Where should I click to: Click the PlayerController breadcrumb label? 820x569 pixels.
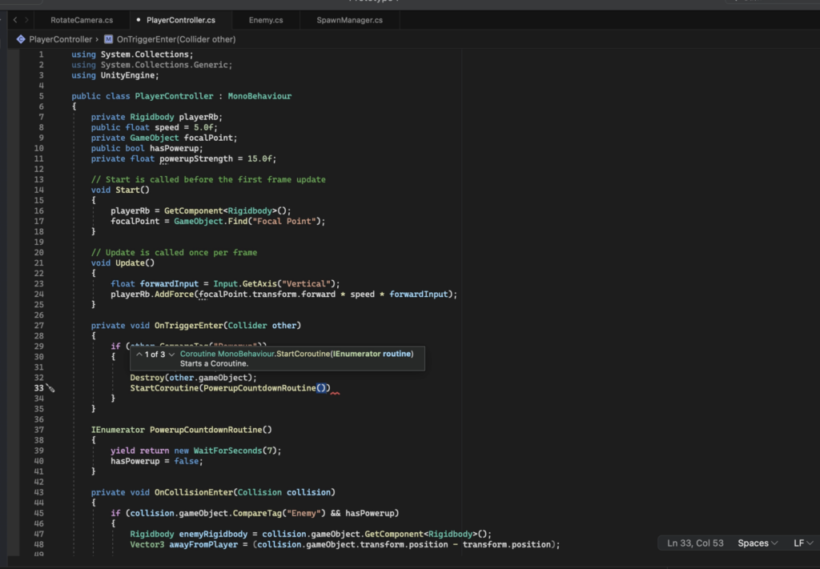click(61, 38)
